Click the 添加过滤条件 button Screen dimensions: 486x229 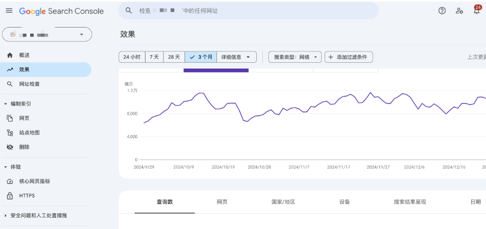tap(348, 57)
